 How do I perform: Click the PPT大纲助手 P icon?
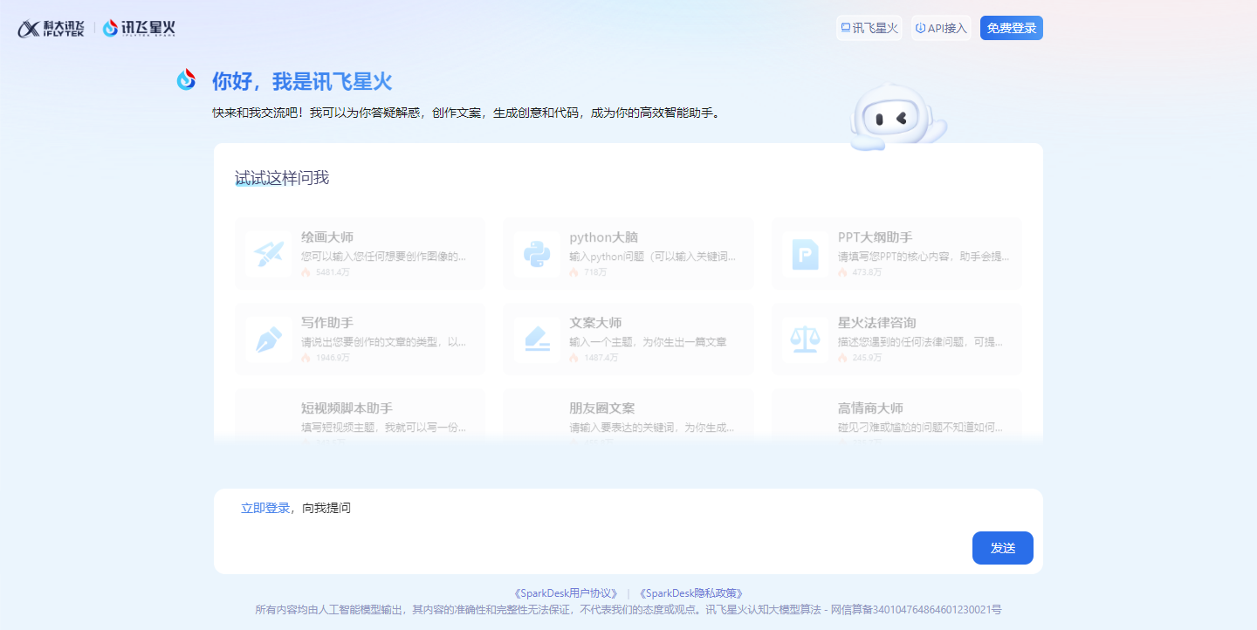point(805,254)
